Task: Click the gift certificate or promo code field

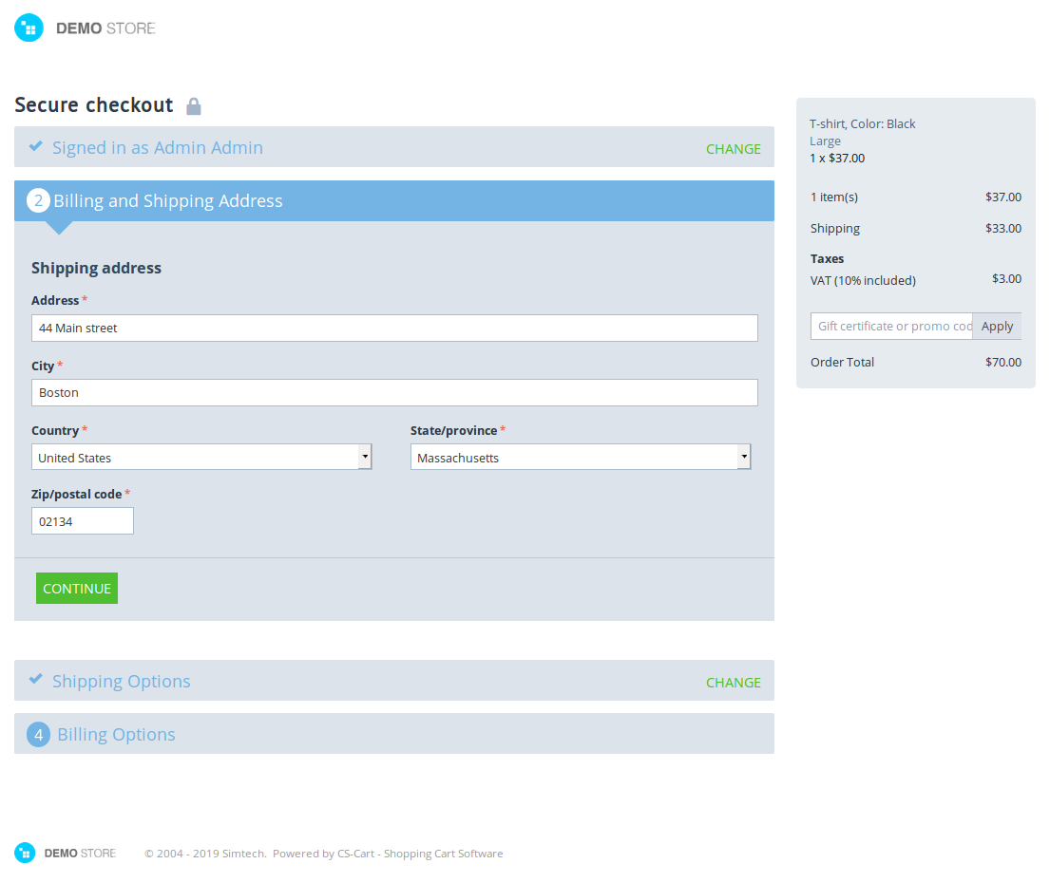Action: (x=891, y=326)
